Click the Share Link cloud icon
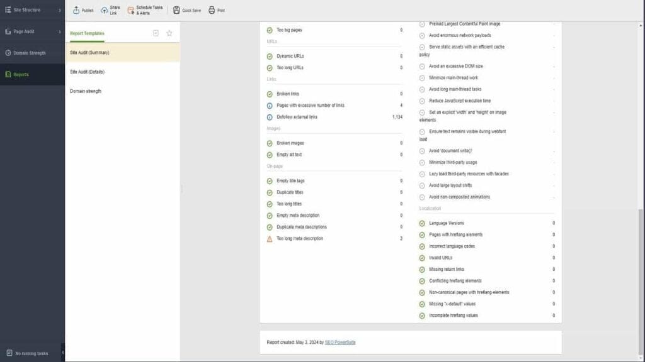 tap(105, 10)
